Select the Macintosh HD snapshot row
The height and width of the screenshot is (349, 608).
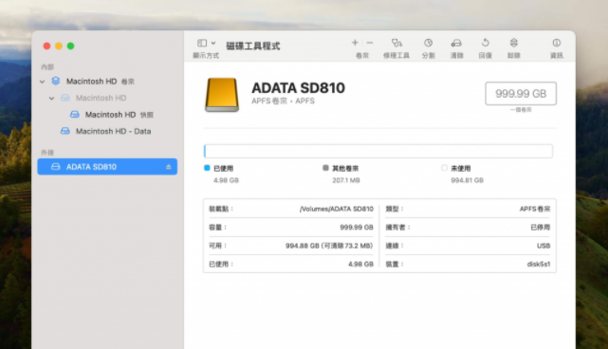107,115
